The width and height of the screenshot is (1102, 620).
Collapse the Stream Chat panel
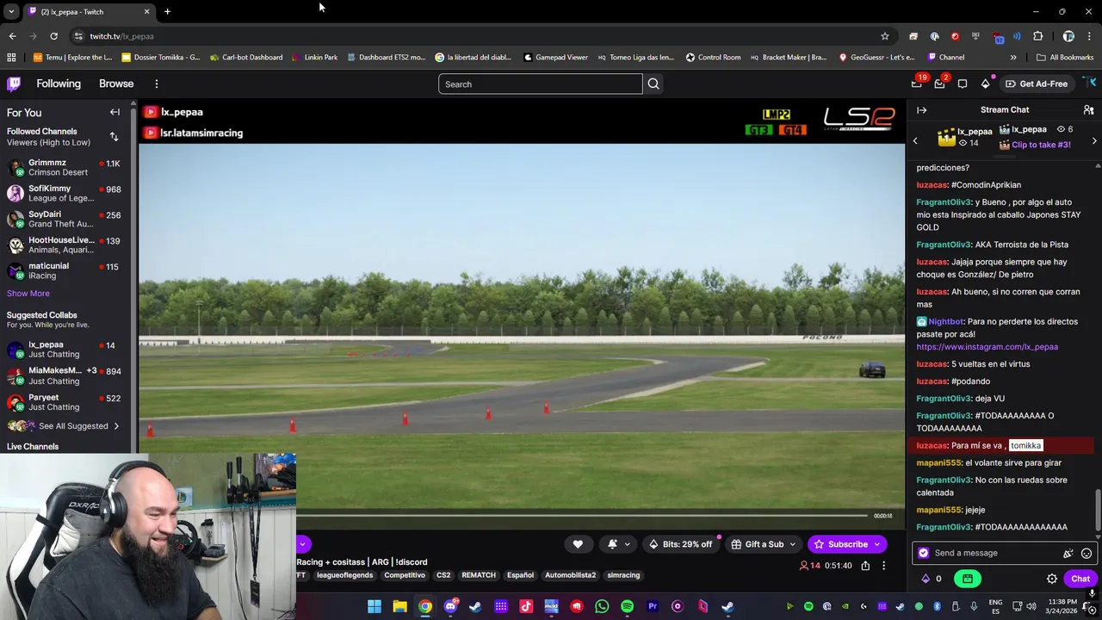(x=921, y=110)
